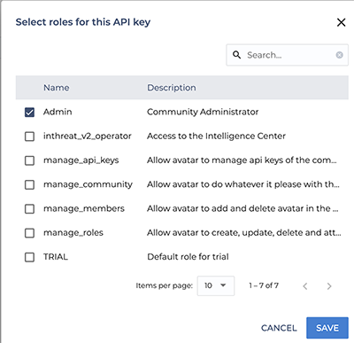Click the 'add and delete avatar' description
The height and width of the screenshot is (343, 354).
242,208
